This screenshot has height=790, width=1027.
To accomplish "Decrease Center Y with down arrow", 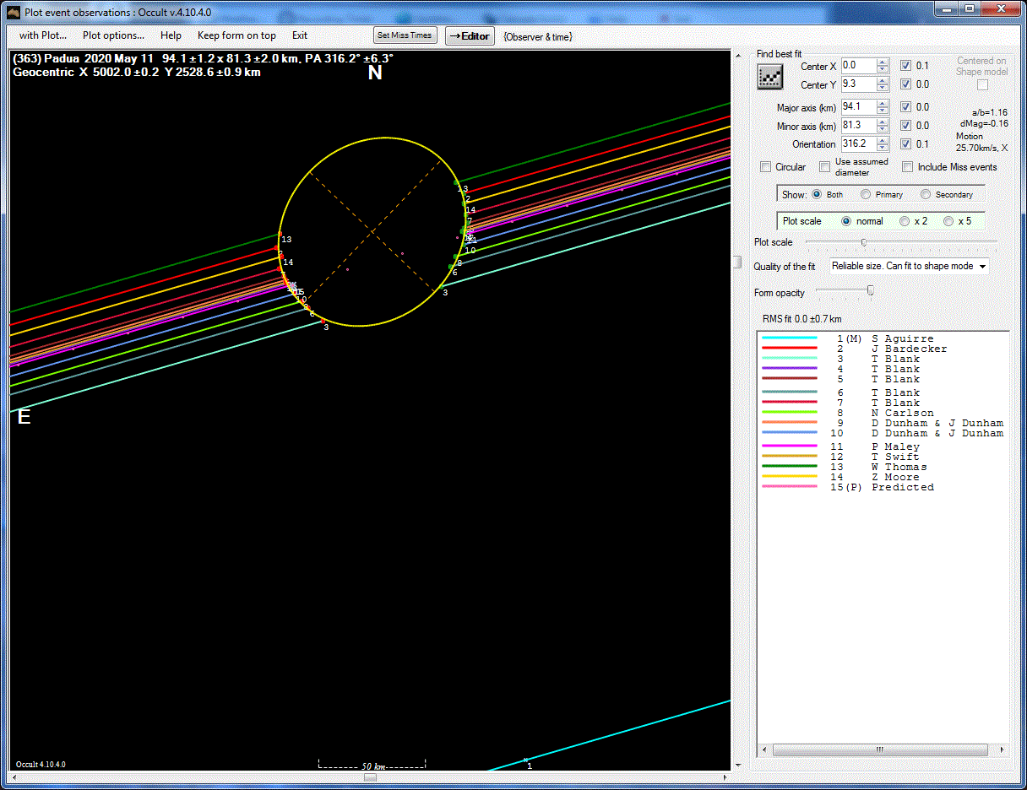I will [883, 88].
